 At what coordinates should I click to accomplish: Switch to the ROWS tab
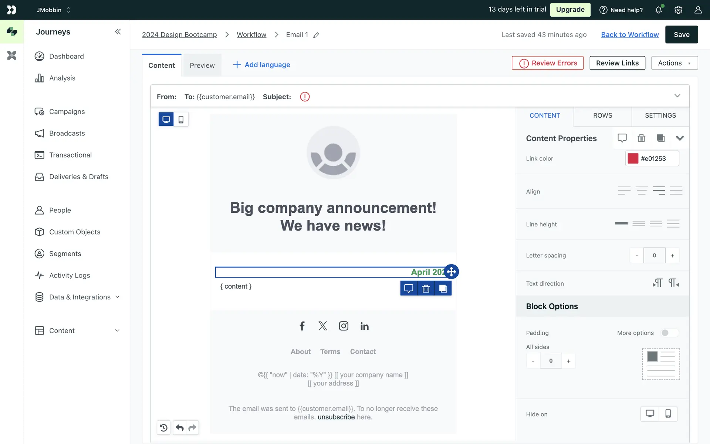point(602,115)
